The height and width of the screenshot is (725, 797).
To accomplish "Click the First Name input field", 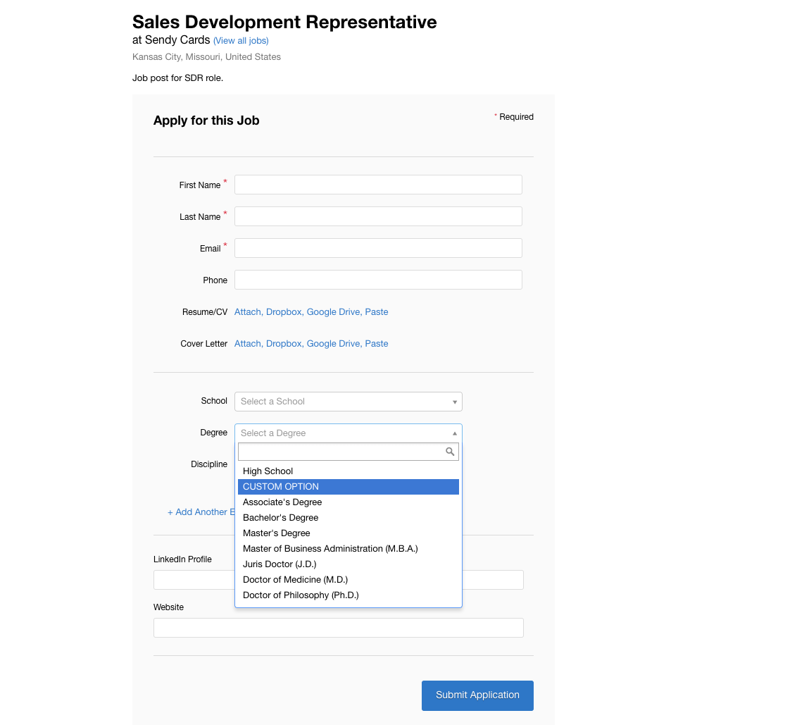I will [x=378, y=185].
